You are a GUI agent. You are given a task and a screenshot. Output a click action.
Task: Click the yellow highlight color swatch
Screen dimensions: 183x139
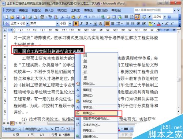(151, 23)
